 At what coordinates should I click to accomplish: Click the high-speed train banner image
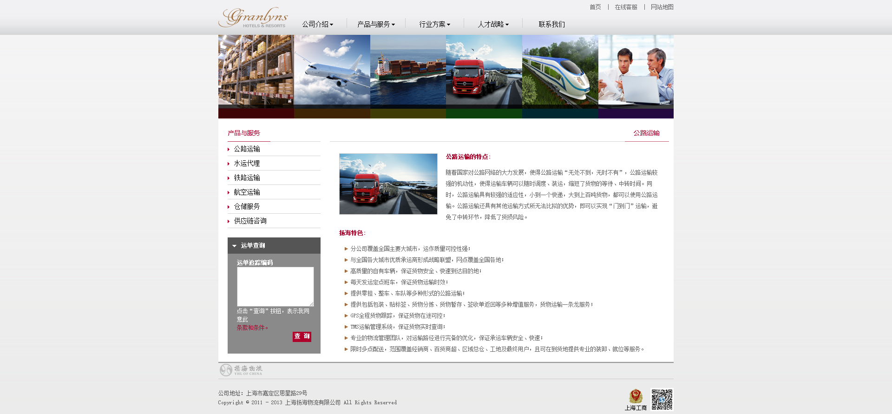click(x=560, y=71)
